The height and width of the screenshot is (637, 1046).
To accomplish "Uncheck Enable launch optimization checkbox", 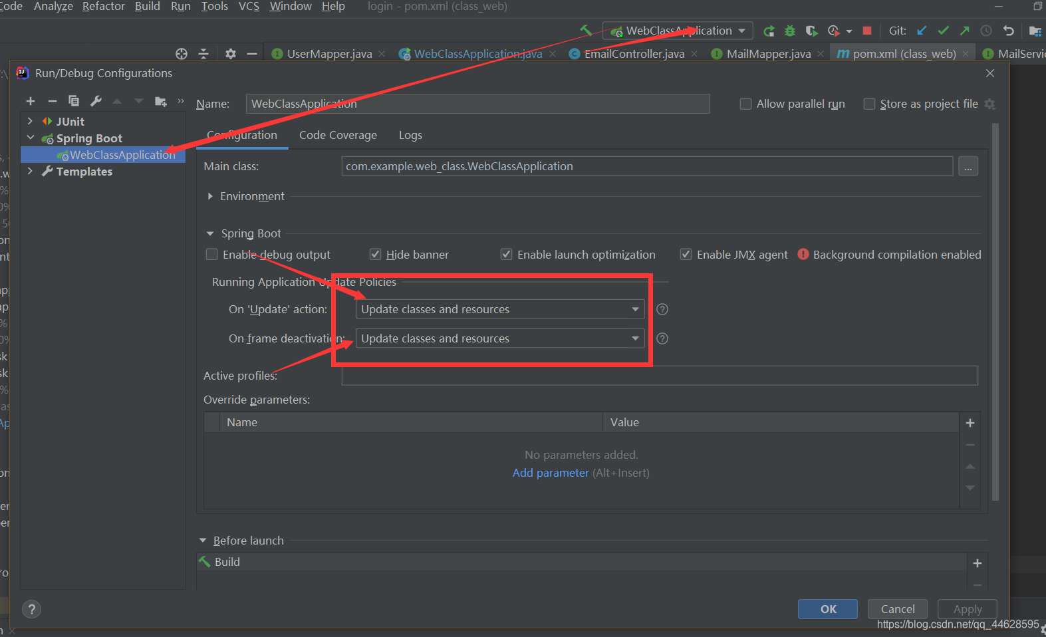I will coord(507,254).
